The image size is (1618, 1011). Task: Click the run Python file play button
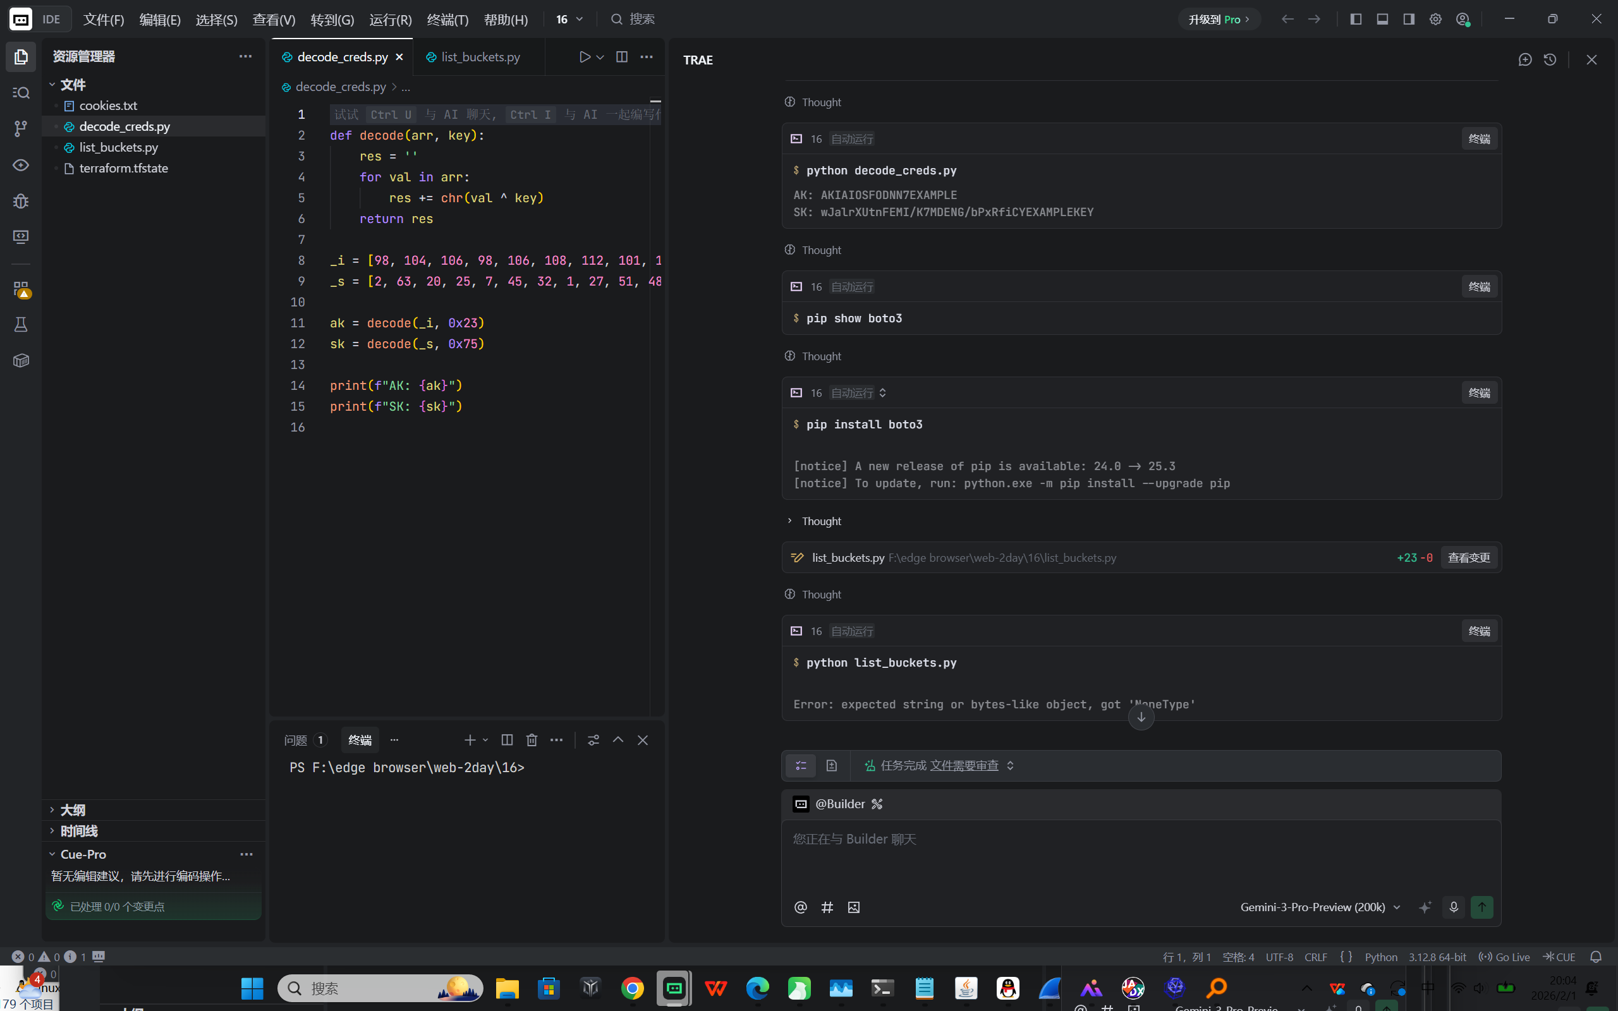click(585, 57)
